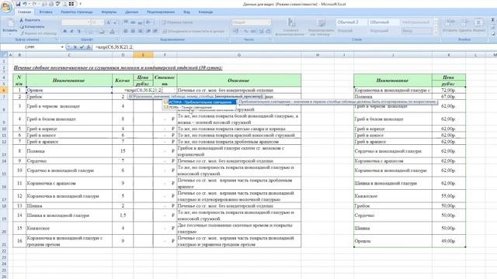Viewport: 497px width, 279px height.
Task: Open Буфер обмена group dialog launcher
Action: pos(57,40)
